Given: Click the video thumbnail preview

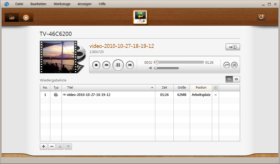Looking at the screenshot, I should [x=59, y=57].
